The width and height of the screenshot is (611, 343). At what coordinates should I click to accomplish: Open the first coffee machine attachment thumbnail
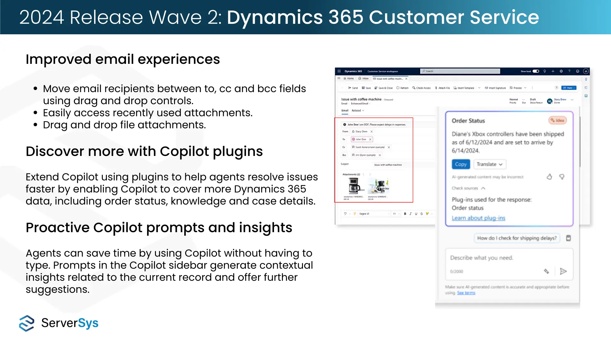(x=355, y=186)
